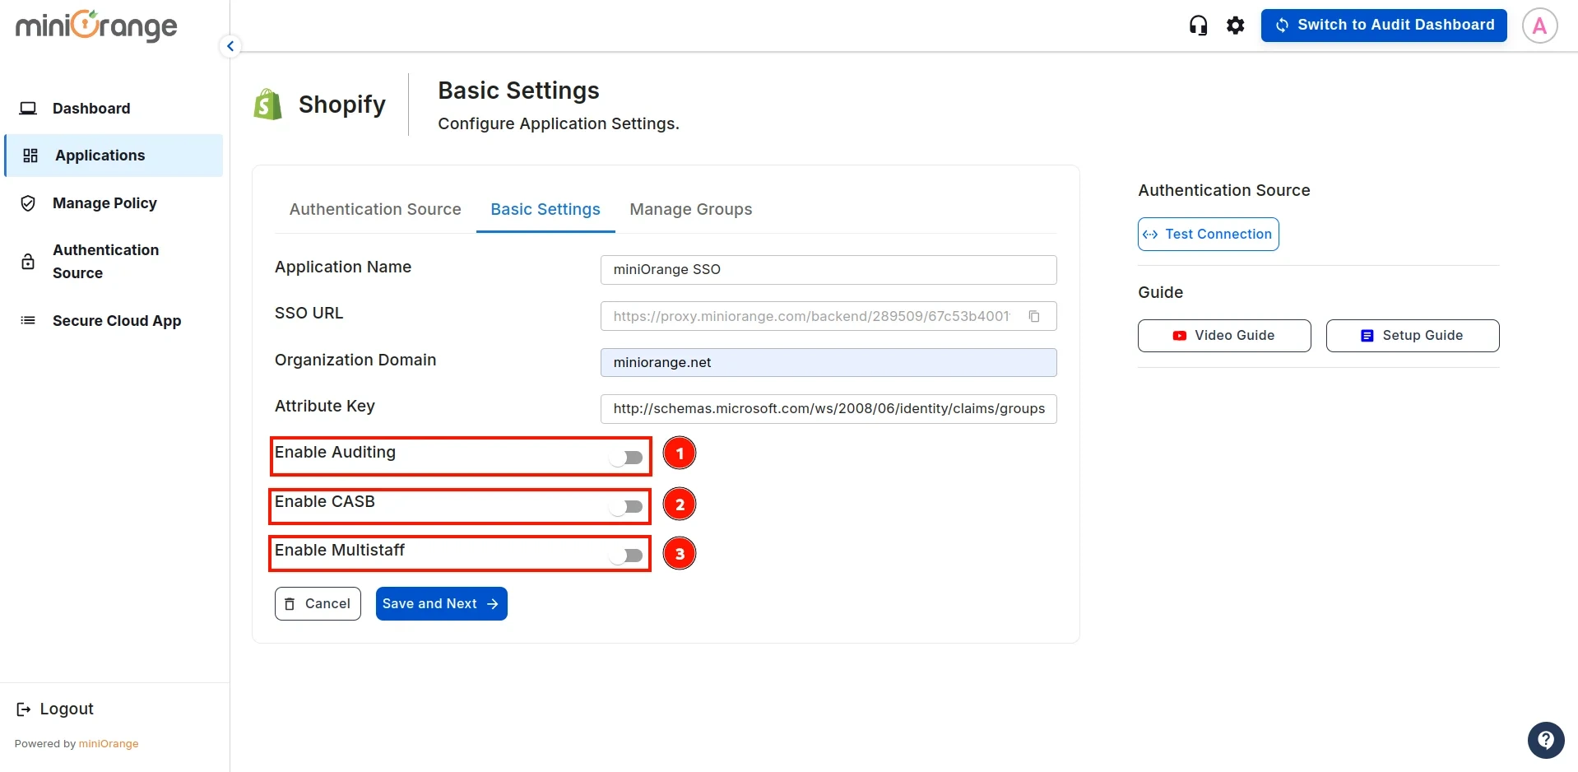Open the headset support icon
The width and height of the screenshot is (1578, 772).
(x=1197, y=25)
